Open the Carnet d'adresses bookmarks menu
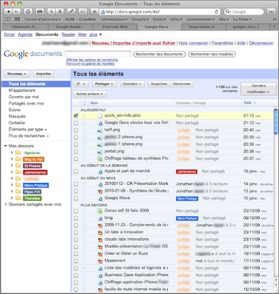 point(42,20)
